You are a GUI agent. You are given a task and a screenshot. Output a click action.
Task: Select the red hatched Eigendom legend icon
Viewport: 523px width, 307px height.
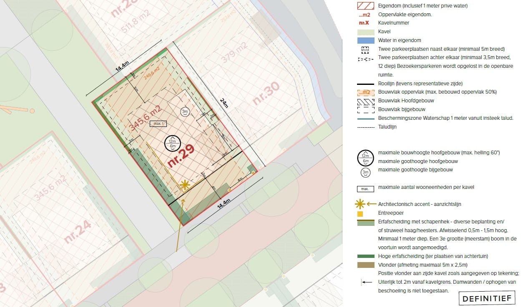(x=365, y=6)
